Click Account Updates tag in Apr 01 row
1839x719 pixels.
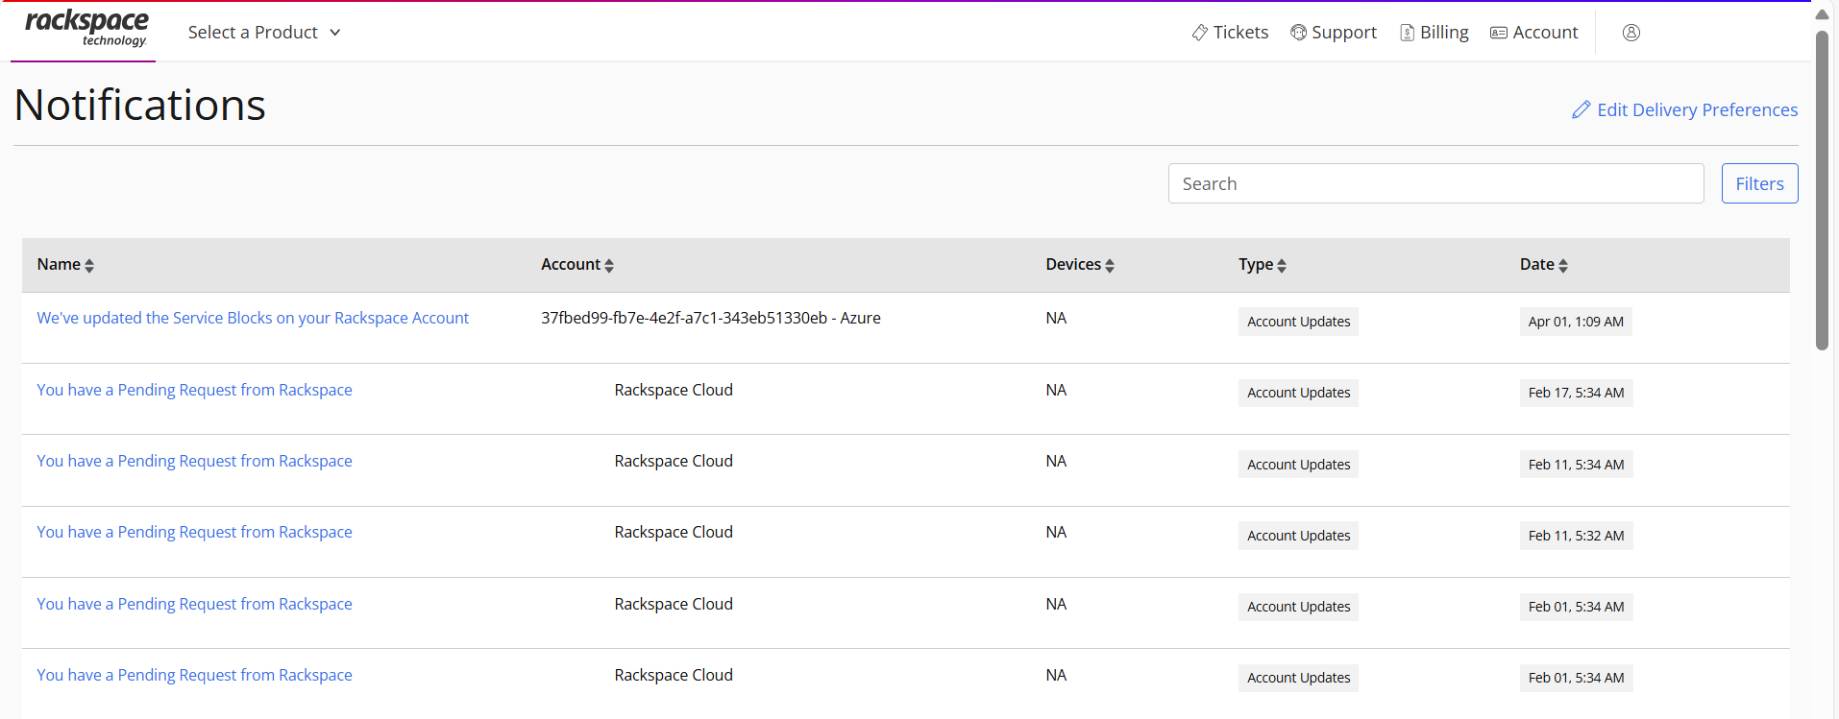(x=1298, y=322)
